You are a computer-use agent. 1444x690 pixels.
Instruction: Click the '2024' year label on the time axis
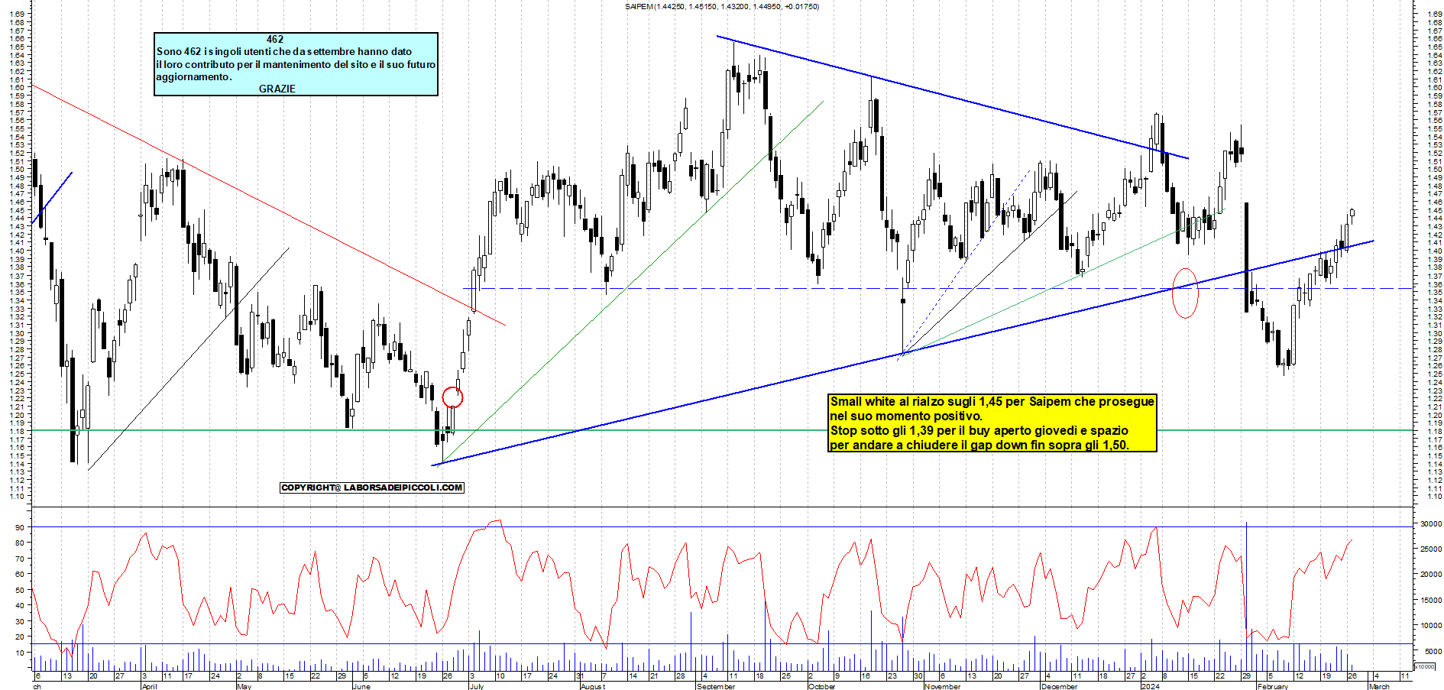(x=1150, y=686)
